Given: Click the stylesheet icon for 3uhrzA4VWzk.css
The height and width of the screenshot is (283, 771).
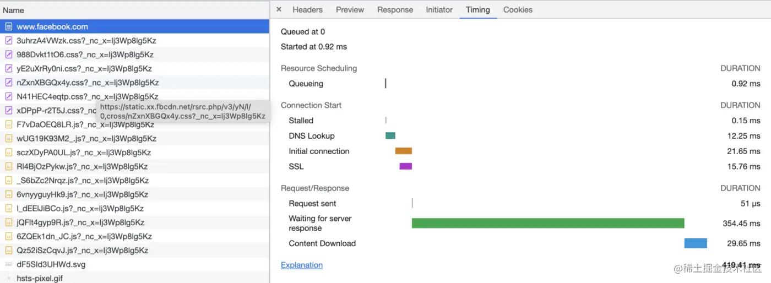Looking at the screenshot, I should (x=9, y=41).
